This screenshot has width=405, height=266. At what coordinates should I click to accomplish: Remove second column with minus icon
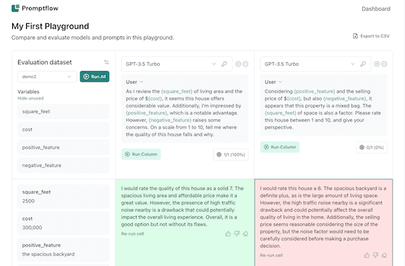384,64
